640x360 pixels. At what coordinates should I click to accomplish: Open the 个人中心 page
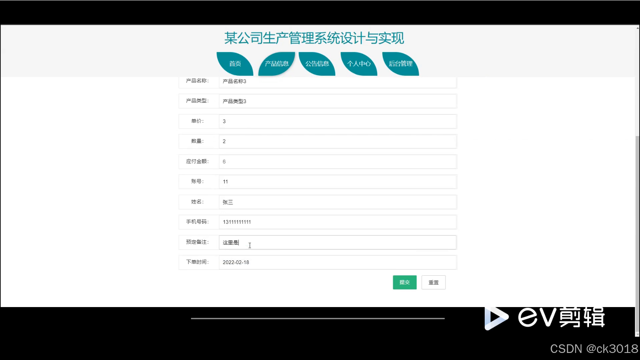358,63
